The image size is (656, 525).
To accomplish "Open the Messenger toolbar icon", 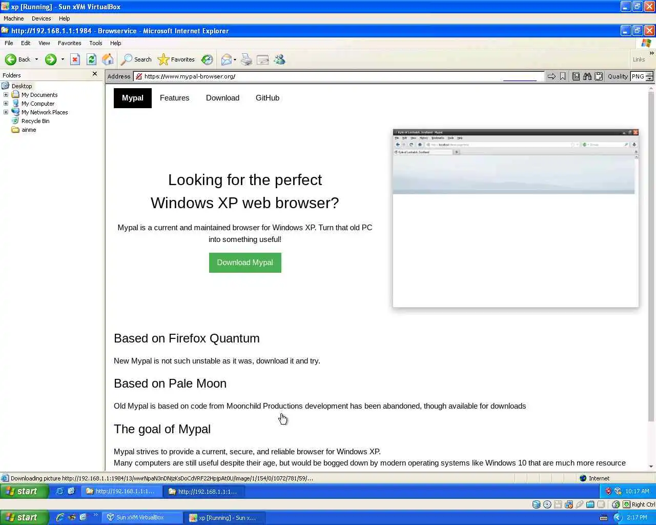I will (279, 59).
